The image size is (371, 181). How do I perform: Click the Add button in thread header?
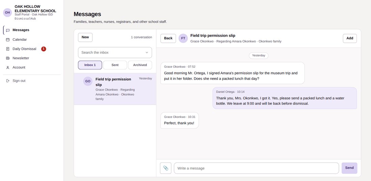(x=350, y=38)
